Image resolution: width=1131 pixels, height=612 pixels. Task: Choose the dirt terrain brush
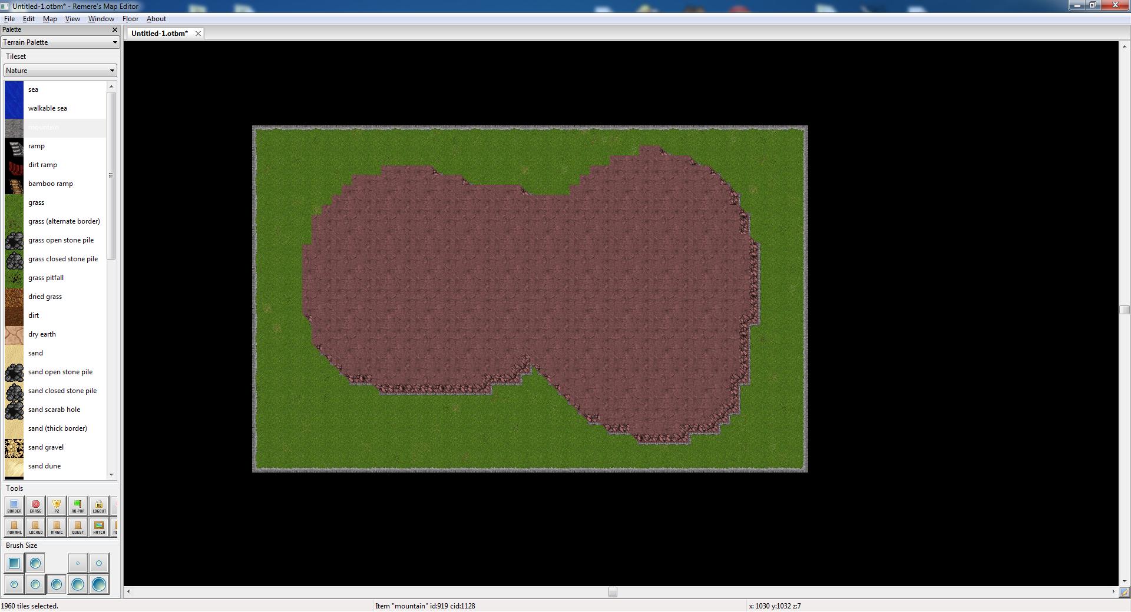(55, 315)
